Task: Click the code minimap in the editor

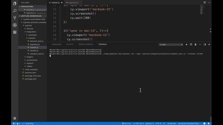Action: (x=202, y=10)
